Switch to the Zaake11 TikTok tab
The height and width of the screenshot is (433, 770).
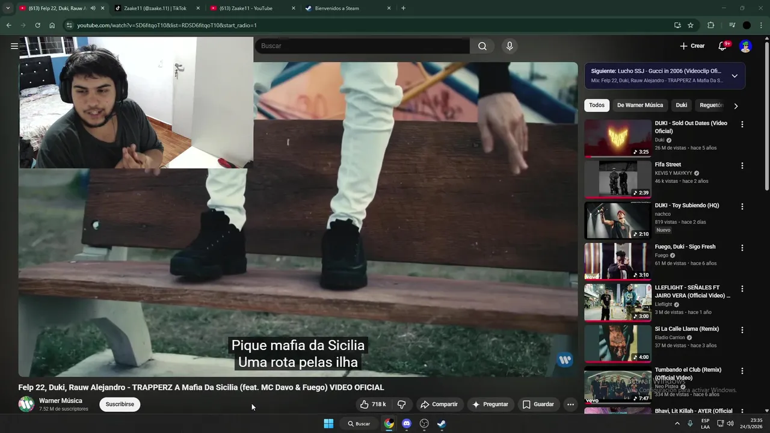[x=157, y=8]
